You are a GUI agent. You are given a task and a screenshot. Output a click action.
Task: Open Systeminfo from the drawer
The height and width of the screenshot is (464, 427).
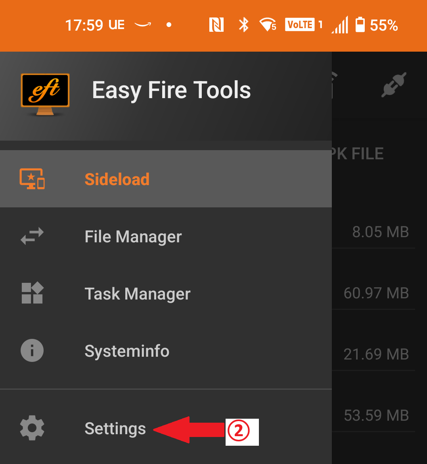(127, 350)
